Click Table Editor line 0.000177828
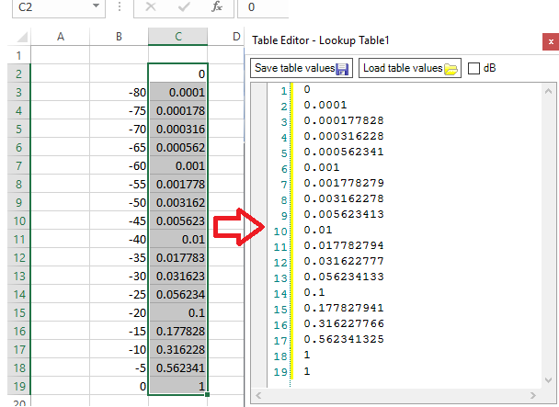 [x=344, y=121]
